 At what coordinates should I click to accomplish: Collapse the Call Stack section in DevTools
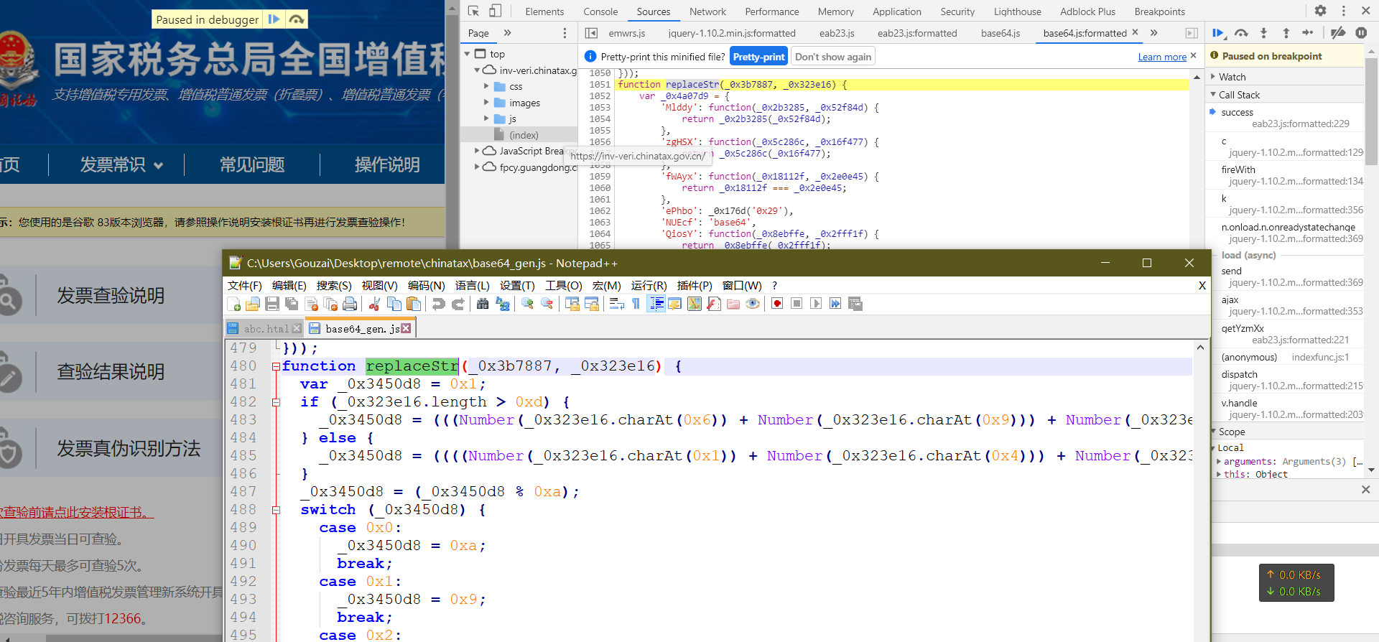click(x=1213, y=95)
